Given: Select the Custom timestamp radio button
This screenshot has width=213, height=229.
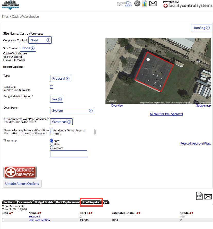Looking at the screenshot, I should tap(52, 148).
